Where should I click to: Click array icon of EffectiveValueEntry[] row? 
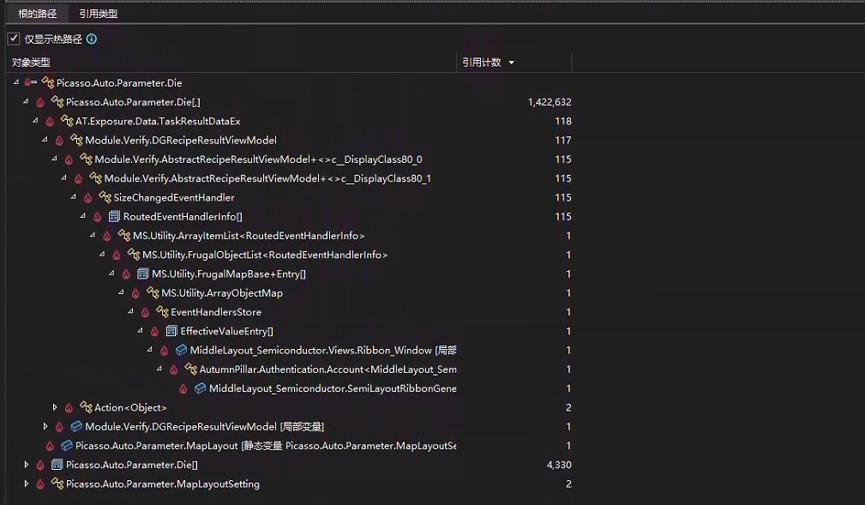[x=171, y=331]
